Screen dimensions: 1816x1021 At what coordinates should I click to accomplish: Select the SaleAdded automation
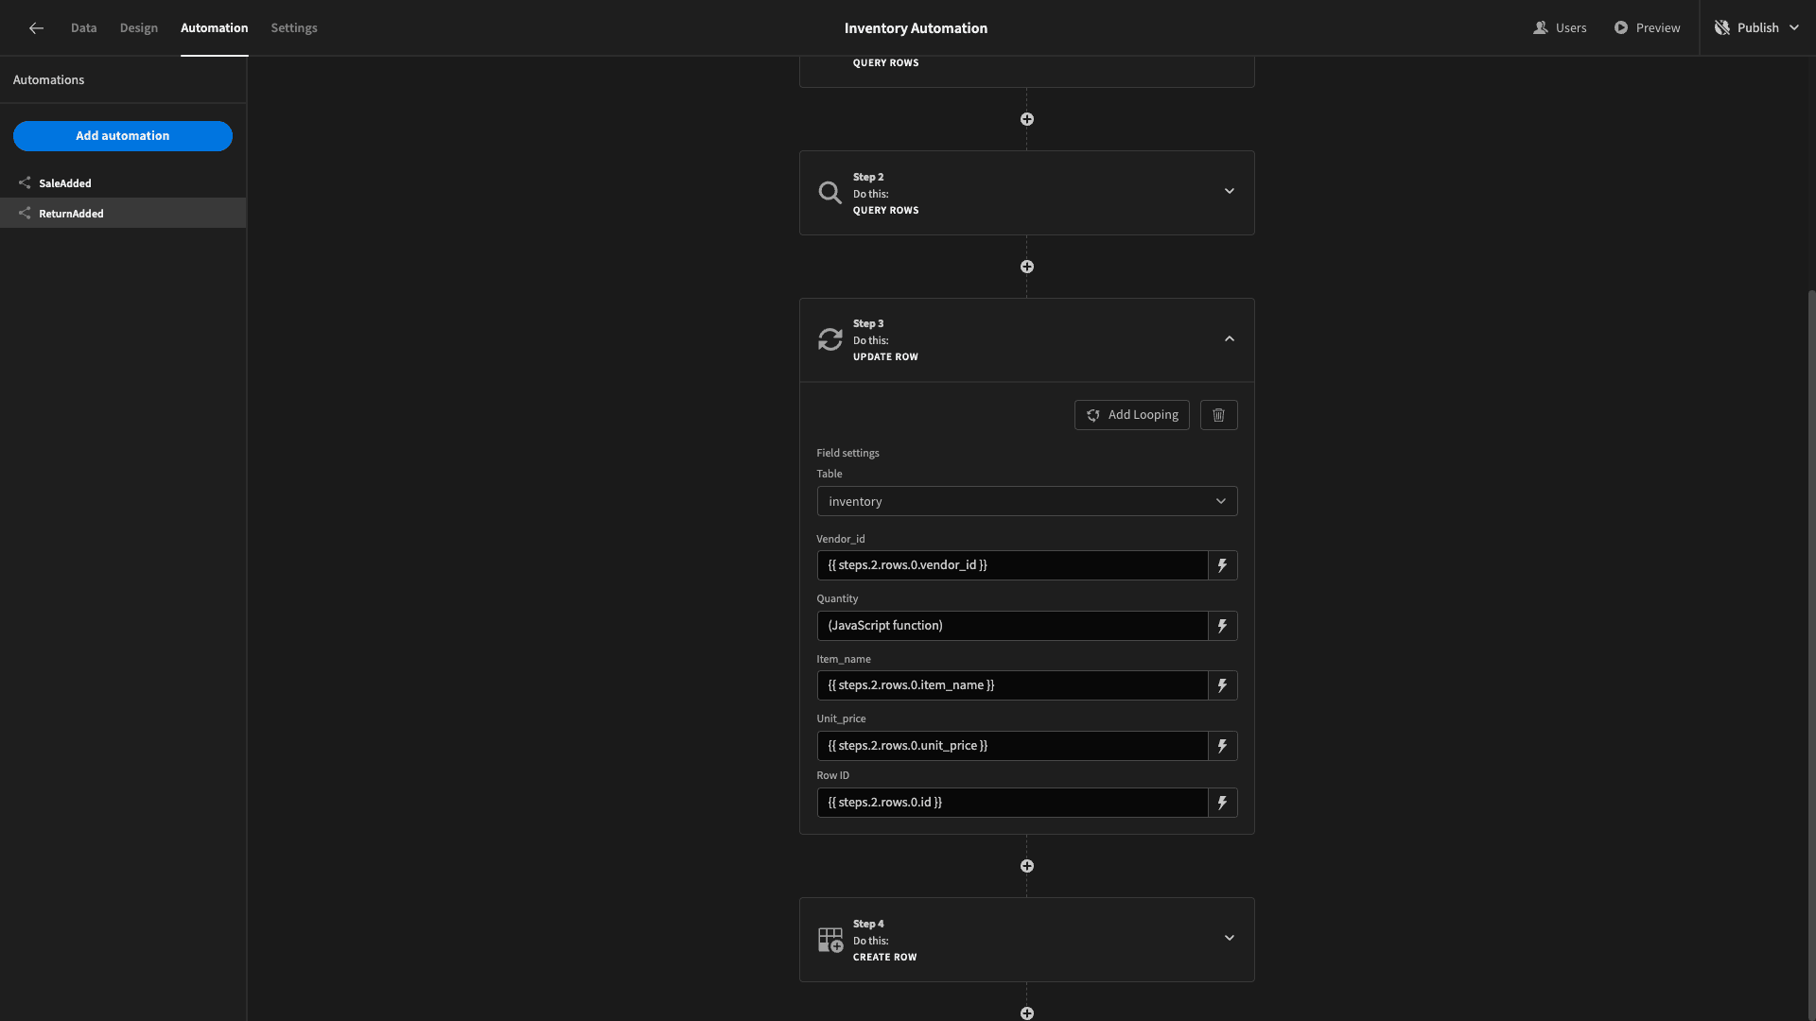[x=123, y=183]
